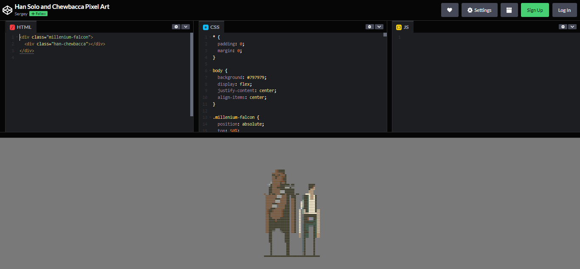
Task: Switch to the HTML editor tab
Action: coord(24,27)
